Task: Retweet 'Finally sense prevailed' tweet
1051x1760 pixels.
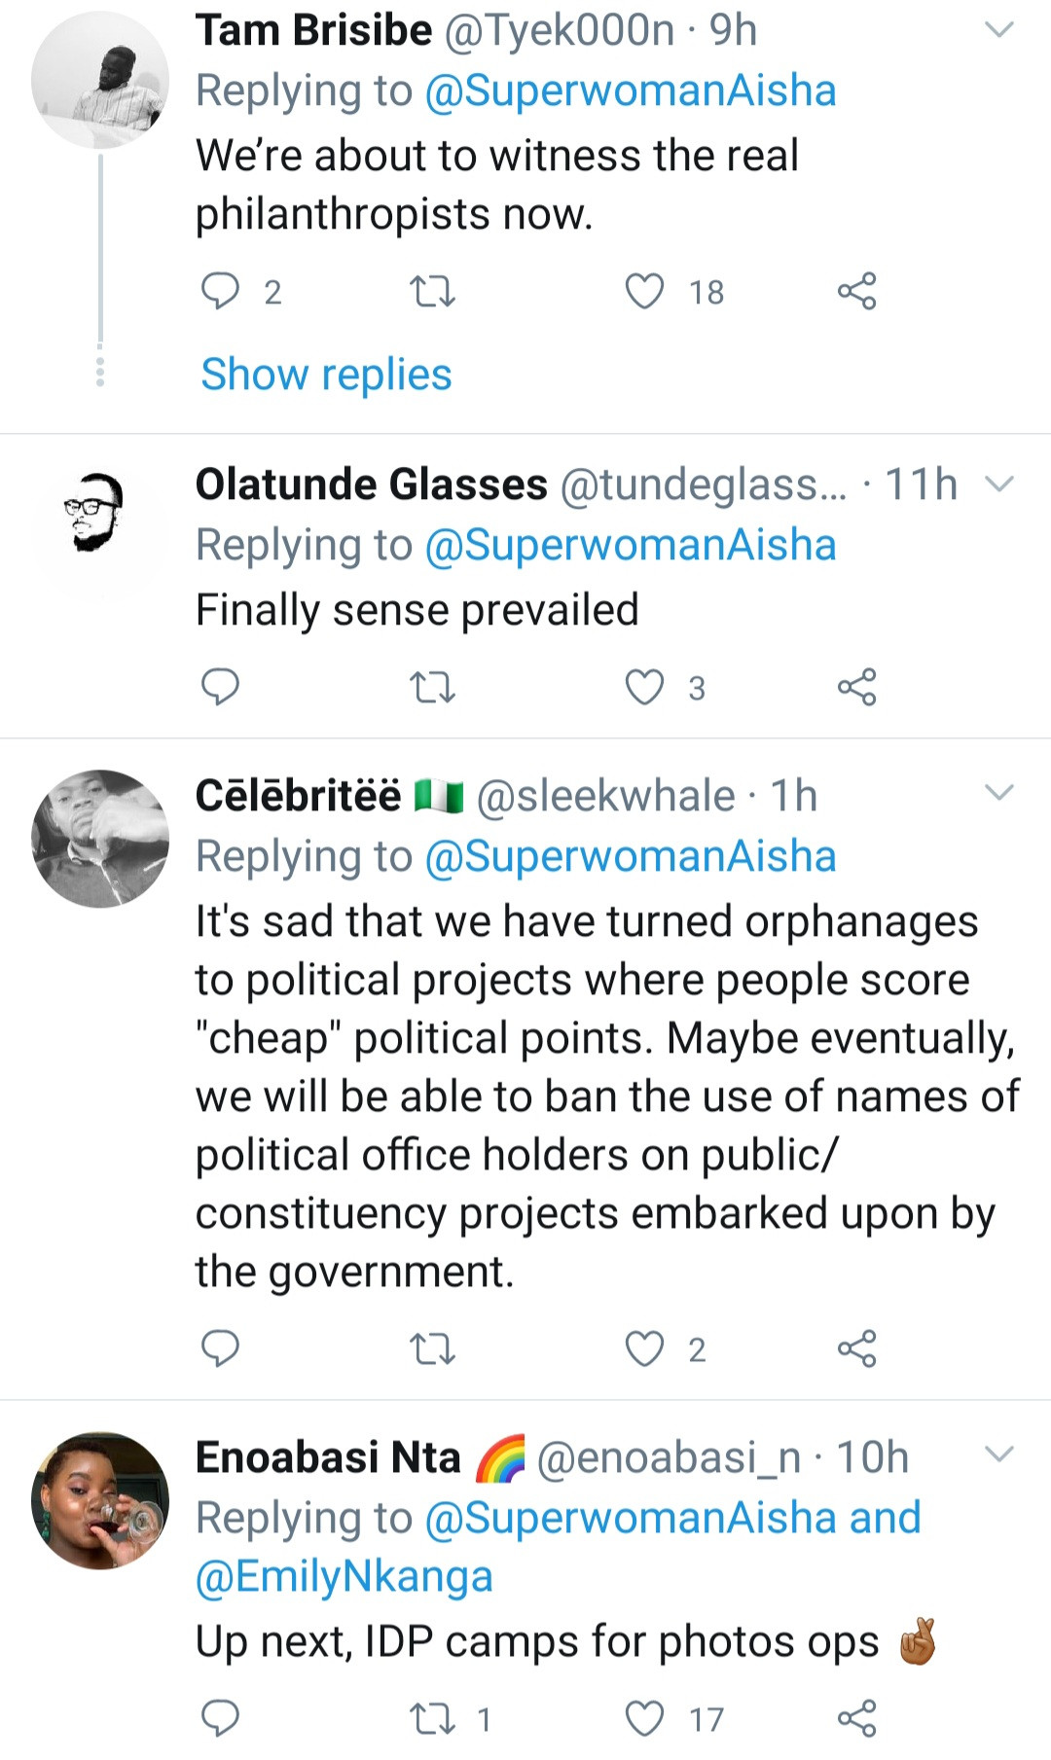Action: pos(432,687)
